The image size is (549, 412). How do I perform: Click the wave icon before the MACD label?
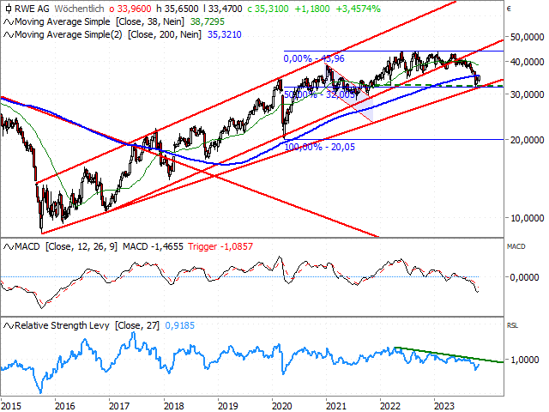[x=9, y=247]
